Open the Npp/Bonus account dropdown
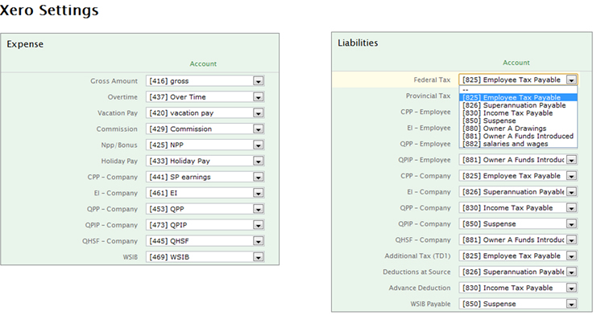Viewport: 597px width, 315px height. [205, 145]
